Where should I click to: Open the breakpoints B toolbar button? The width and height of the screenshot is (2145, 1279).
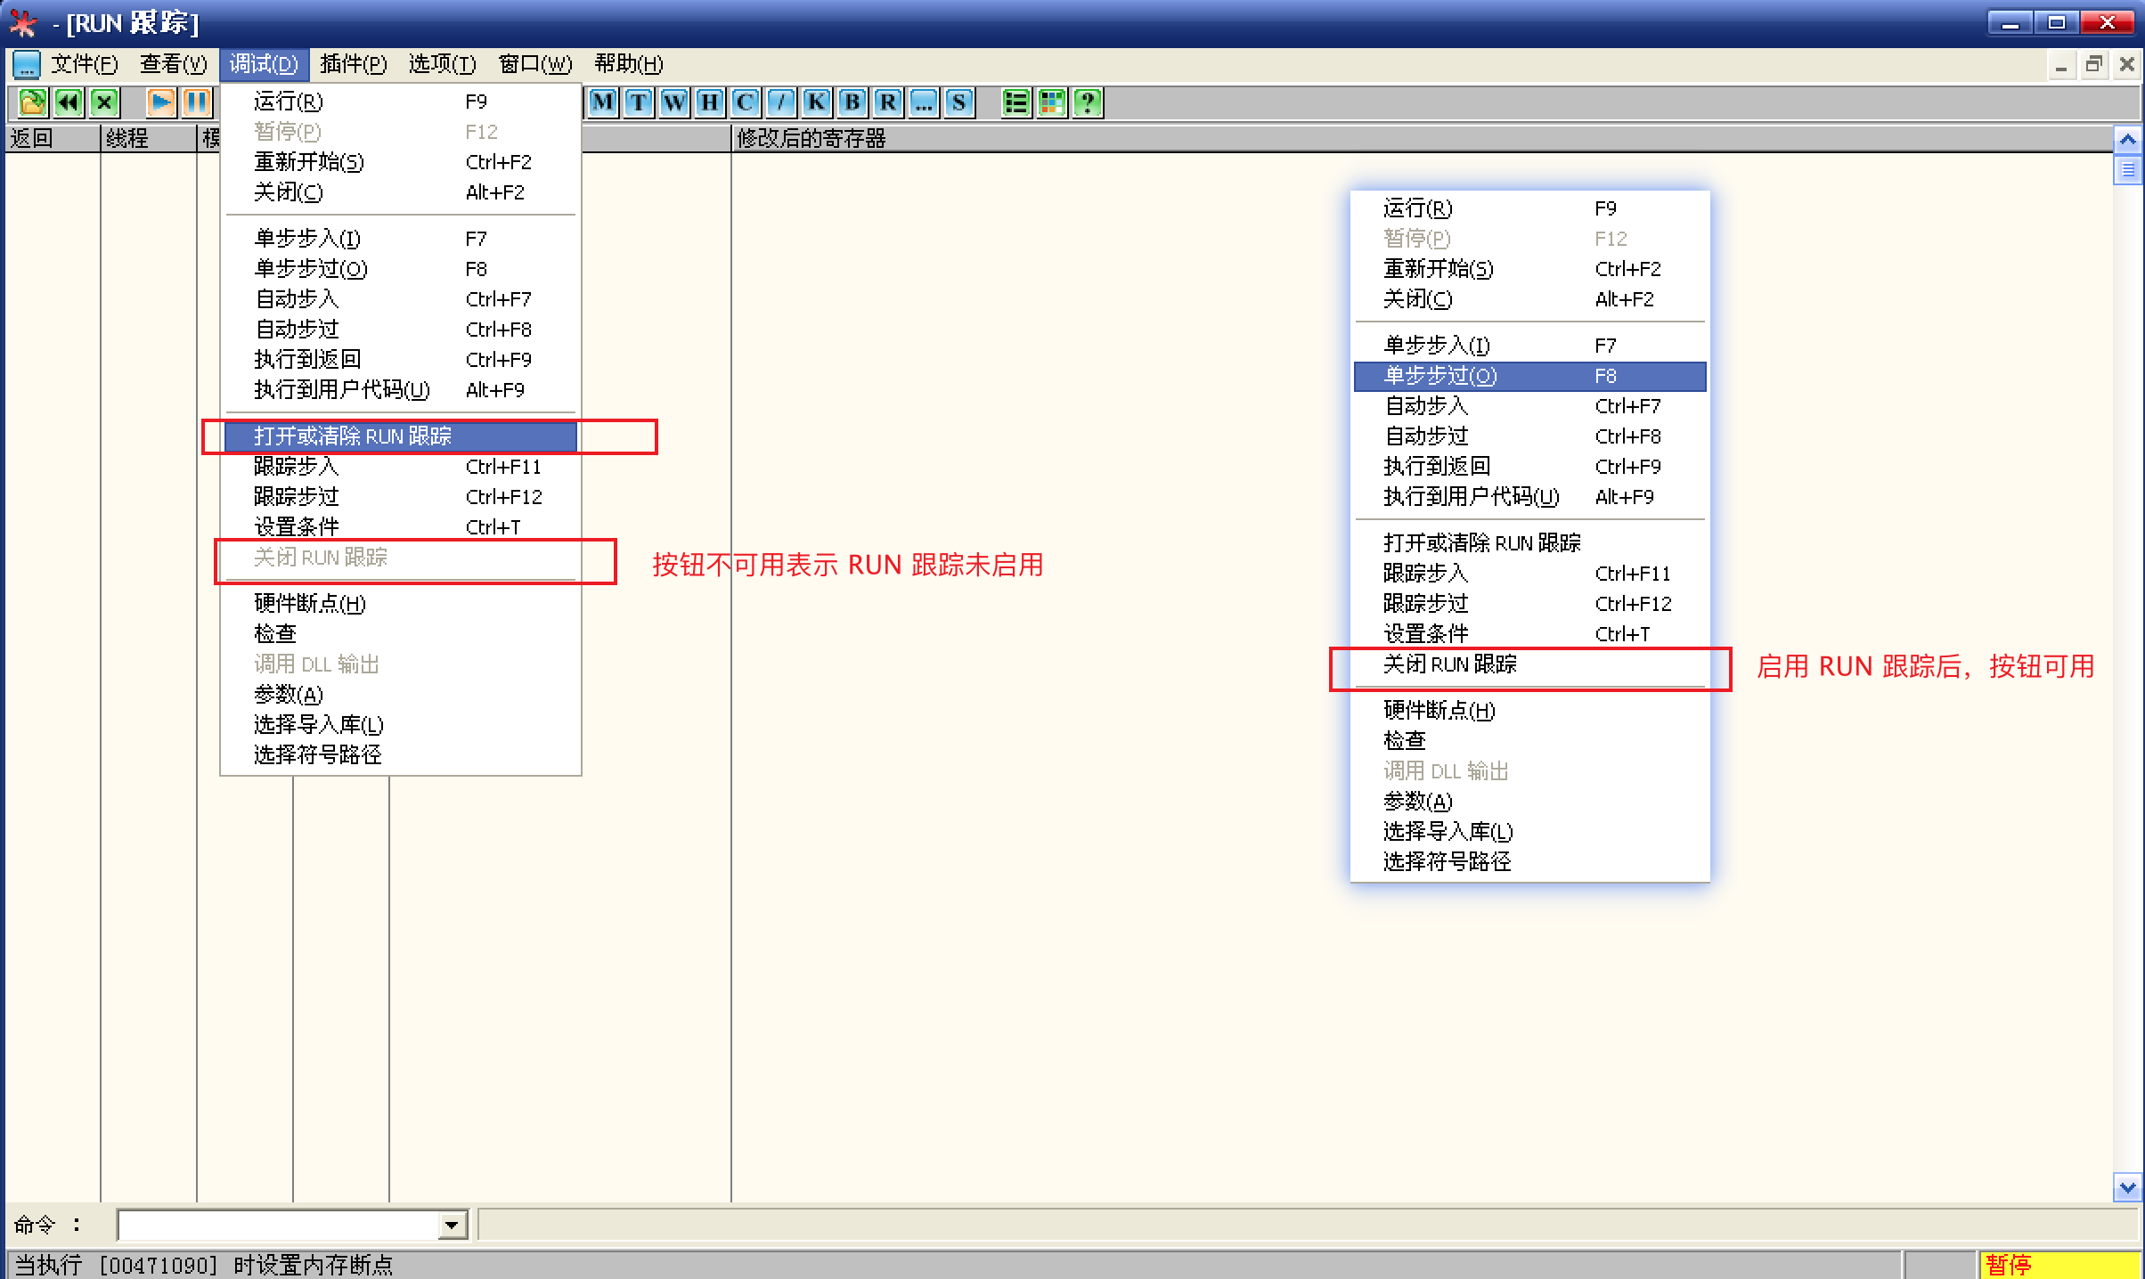852,102
